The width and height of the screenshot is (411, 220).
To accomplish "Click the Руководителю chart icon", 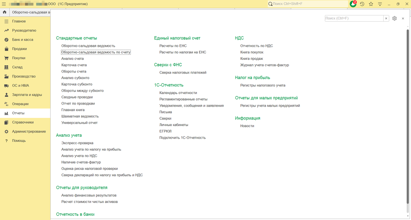I will (6, 30).
